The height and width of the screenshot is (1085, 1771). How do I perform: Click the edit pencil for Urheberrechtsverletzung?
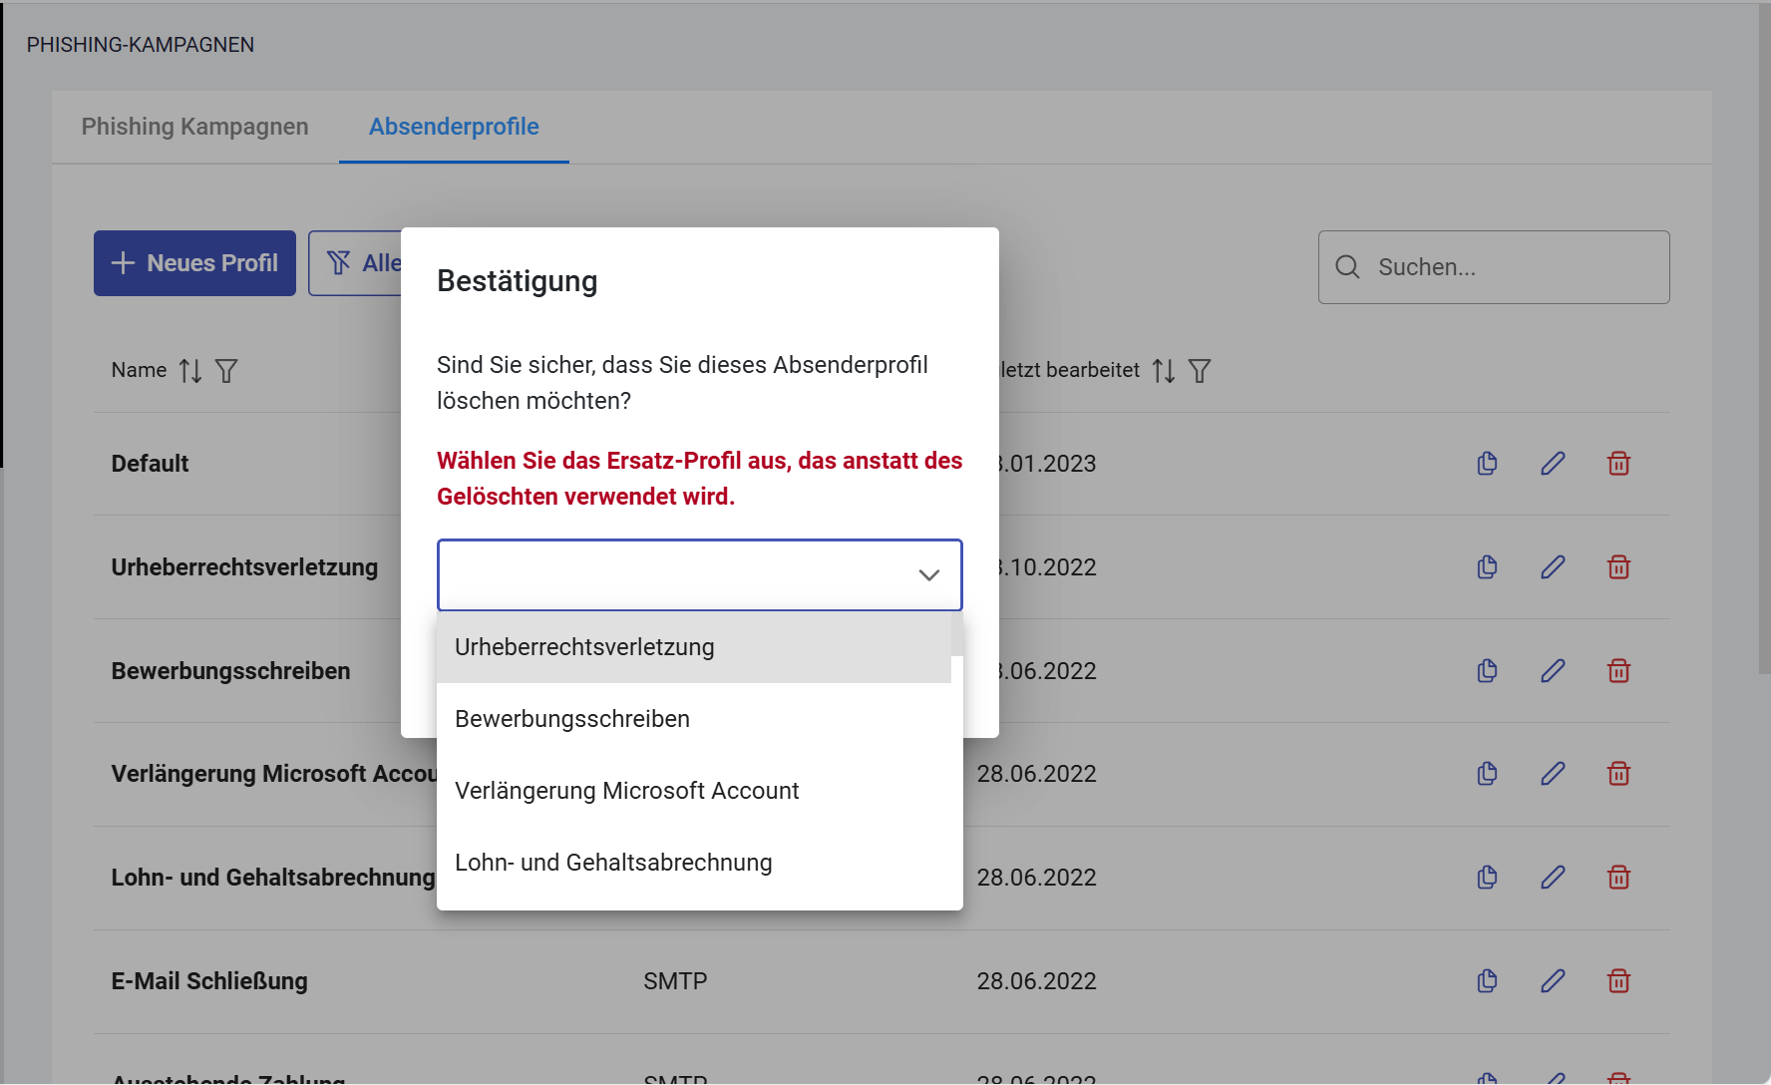point(1553,567)
